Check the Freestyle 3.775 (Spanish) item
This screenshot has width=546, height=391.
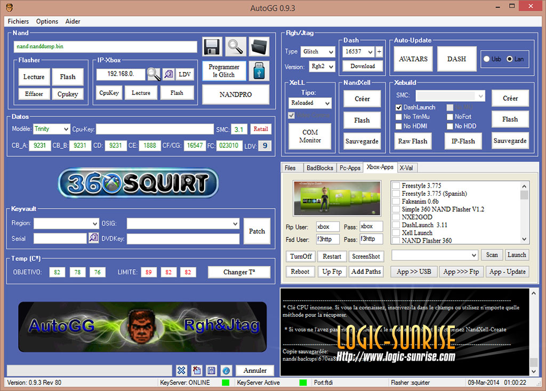click(x=396, y=194)
